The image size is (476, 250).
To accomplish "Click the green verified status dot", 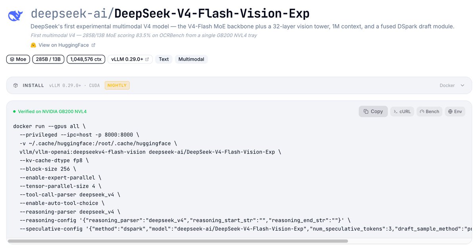I will tap(15, 112).
